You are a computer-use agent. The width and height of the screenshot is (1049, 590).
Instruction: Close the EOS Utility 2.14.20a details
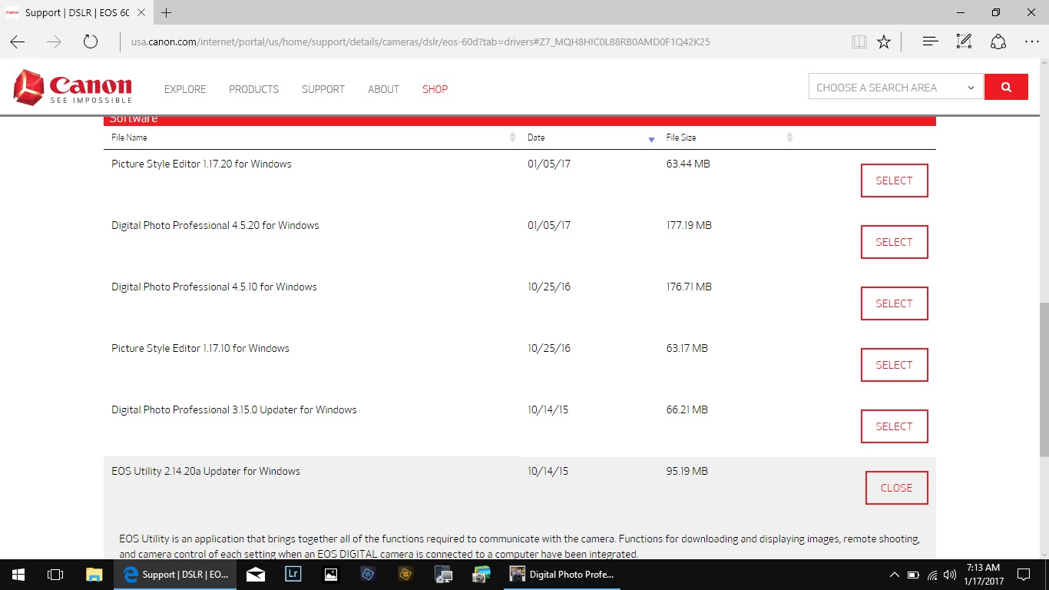click(x=896, y=487)
